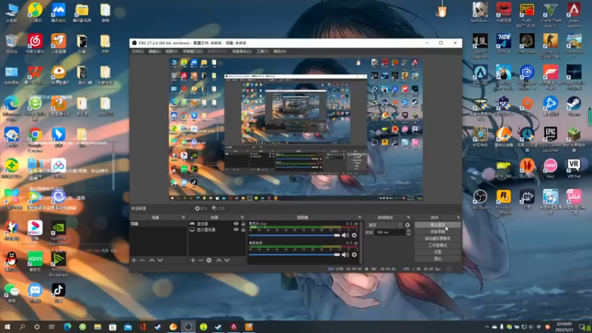
Task: Open the 文件(F) File menu
Action: click(138, 51)
